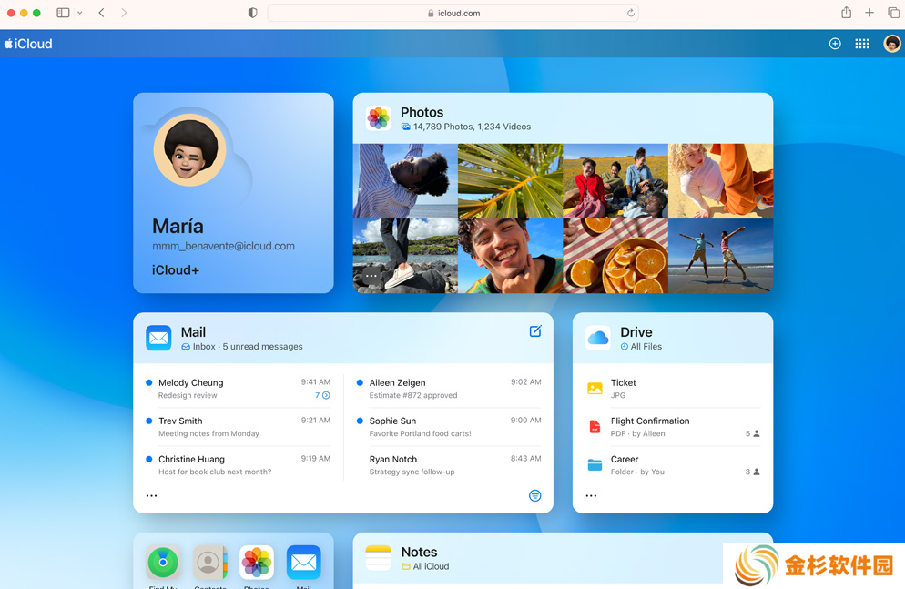905x589 pixels.
Task: Open Sophie Sun's Portland food carts email
Action: tap(449, 427)
